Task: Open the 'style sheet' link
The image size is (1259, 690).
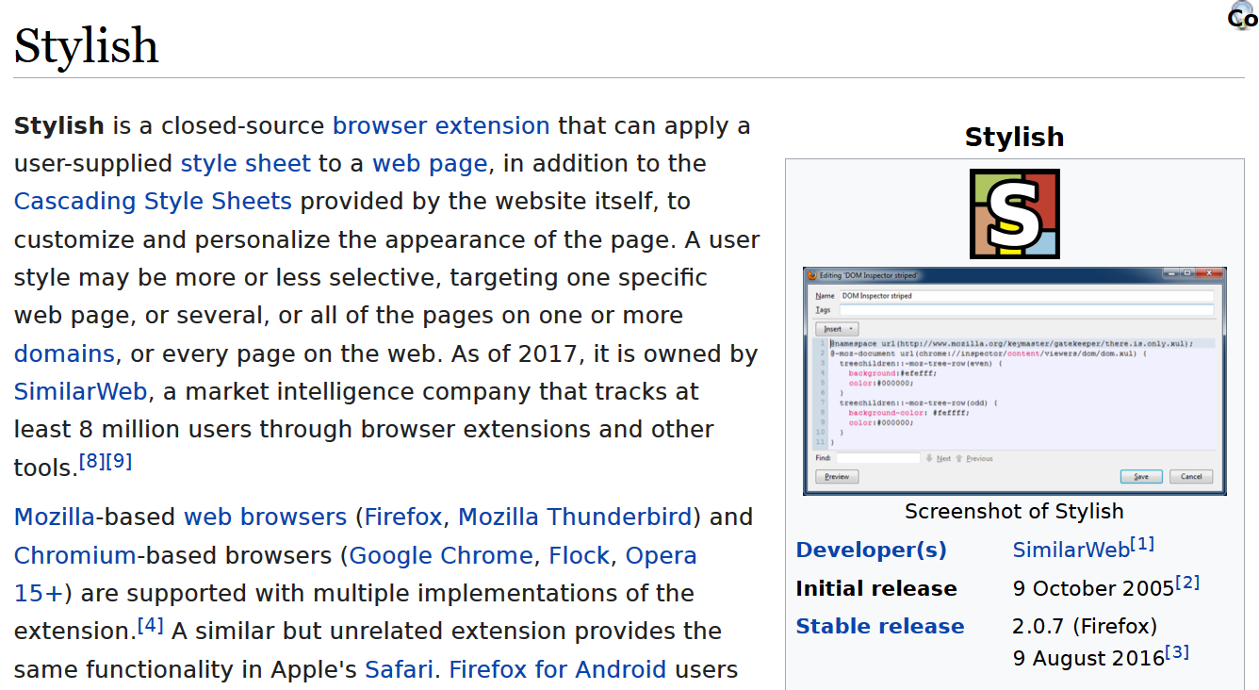Action: (x=245, y=164)
